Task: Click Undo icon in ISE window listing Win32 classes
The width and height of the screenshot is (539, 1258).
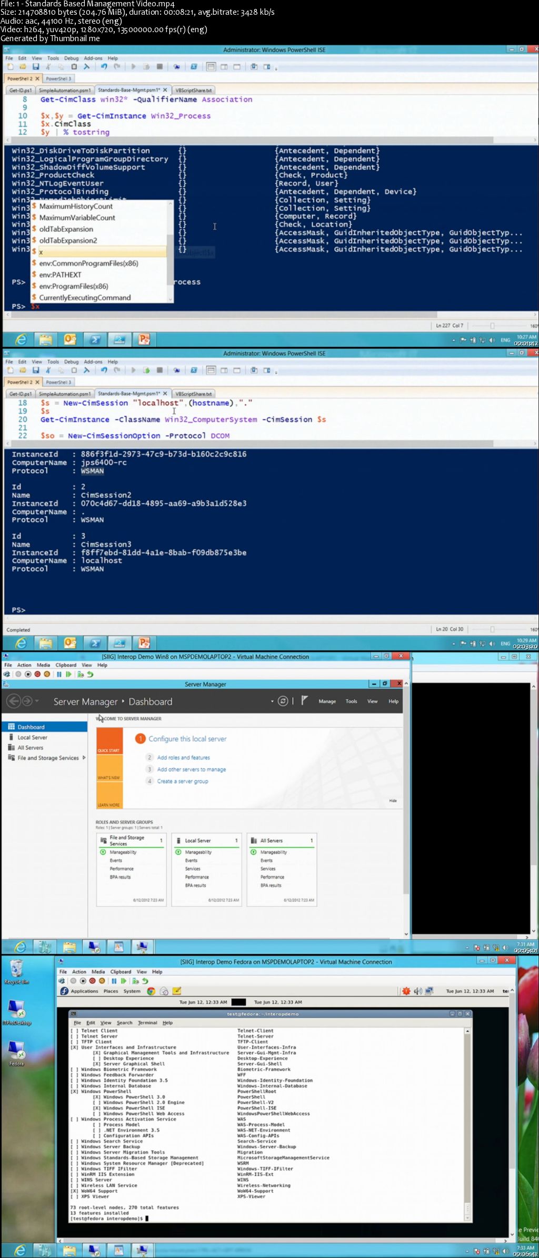Action: point(104,67)
